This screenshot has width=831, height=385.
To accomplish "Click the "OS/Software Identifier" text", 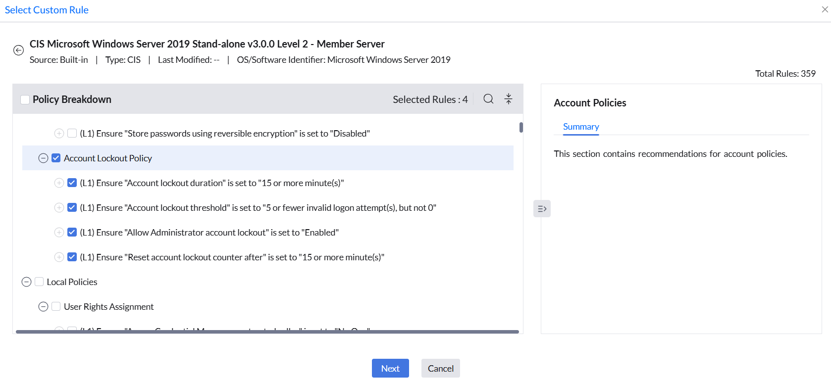I will [344, 60].
